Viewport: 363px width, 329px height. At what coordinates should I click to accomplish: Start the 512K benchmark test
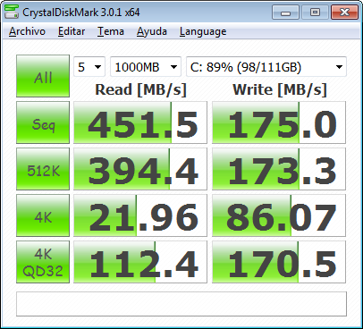[43, 169]
